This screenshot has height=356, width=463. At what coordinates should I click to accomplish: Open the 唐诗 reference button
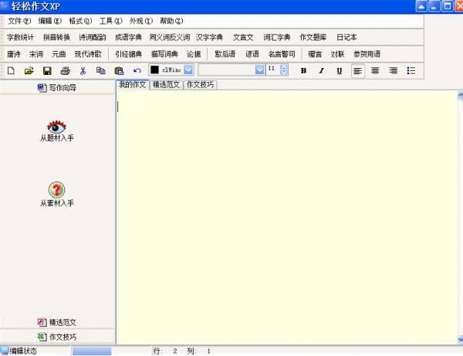14,55
